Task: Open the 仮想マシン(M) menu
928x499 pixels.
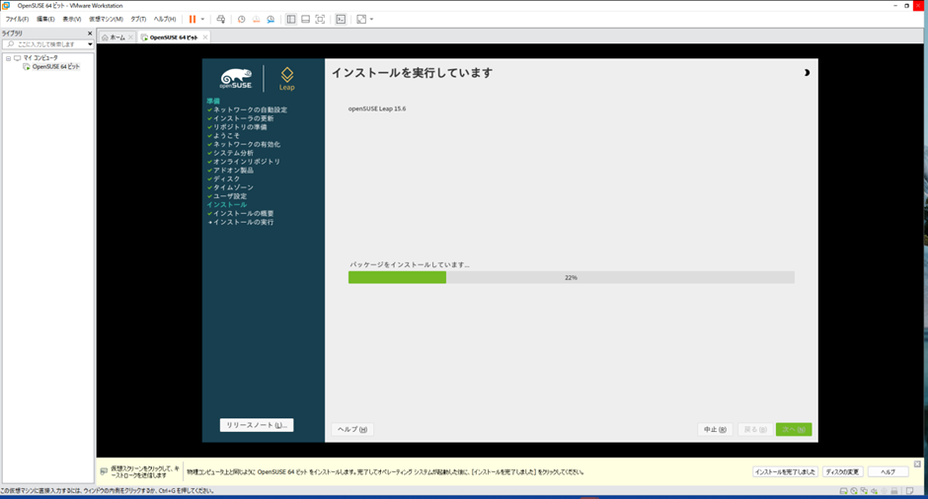Action: coord(106,19)
